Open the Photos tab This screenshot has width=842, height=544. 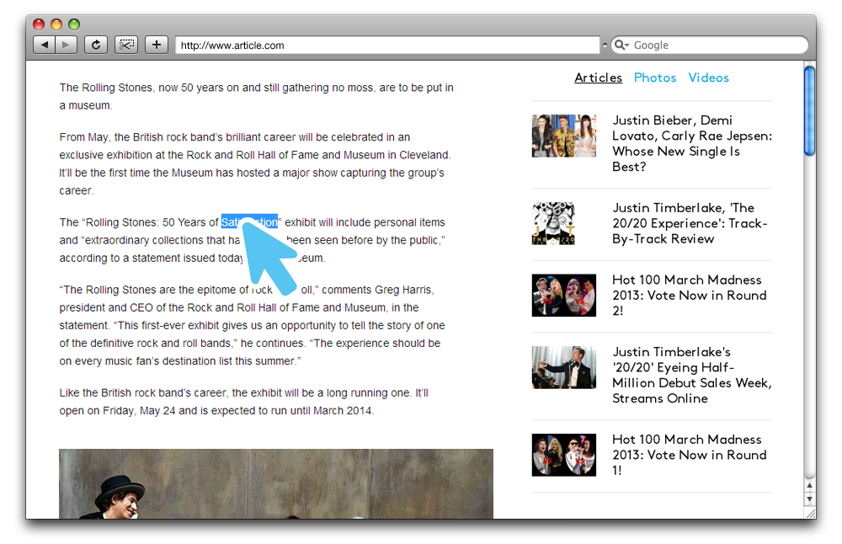point(655,77)
